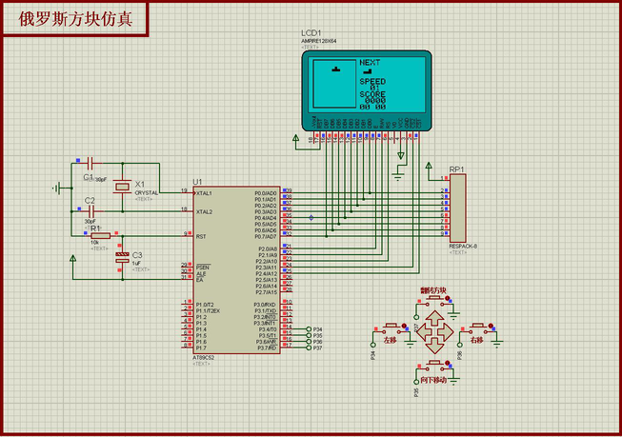Select the RP1 resistor pack body

[457, 209]
